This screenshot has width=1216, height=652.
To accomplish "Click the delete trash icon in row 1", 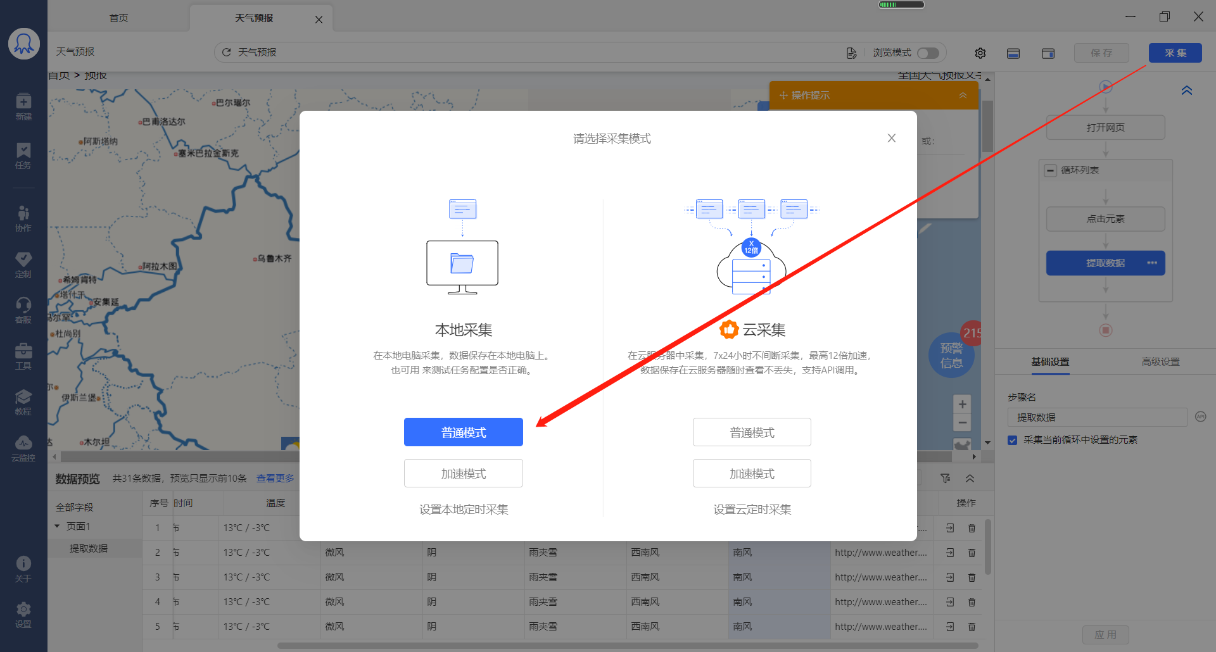I will (x=972, y=528).
